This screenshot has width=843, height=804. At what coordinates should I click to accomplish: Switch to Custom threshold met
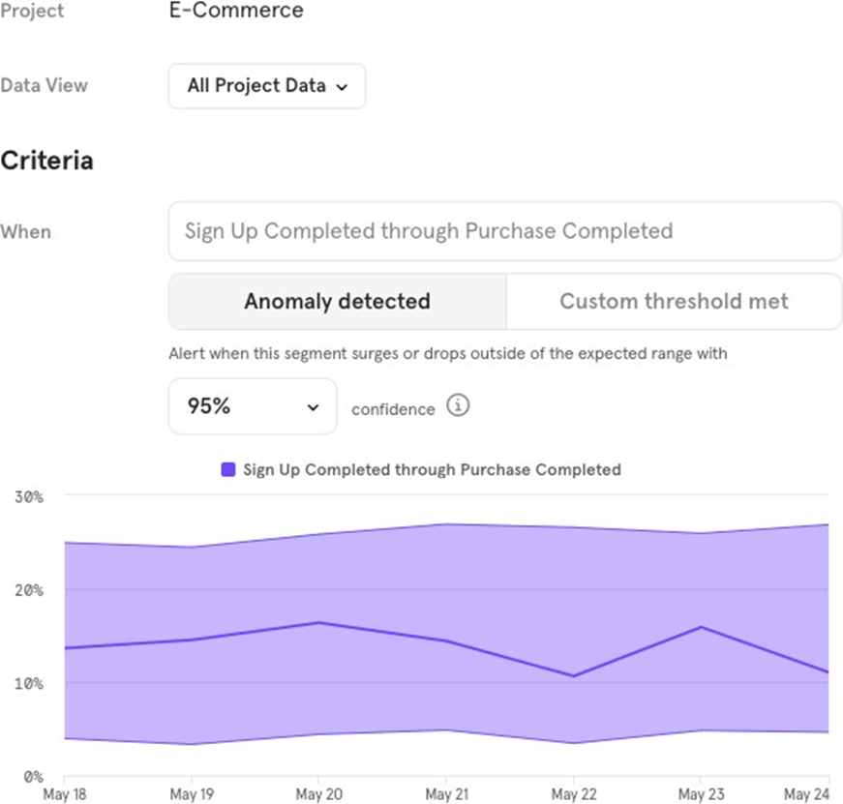[674, 301]
